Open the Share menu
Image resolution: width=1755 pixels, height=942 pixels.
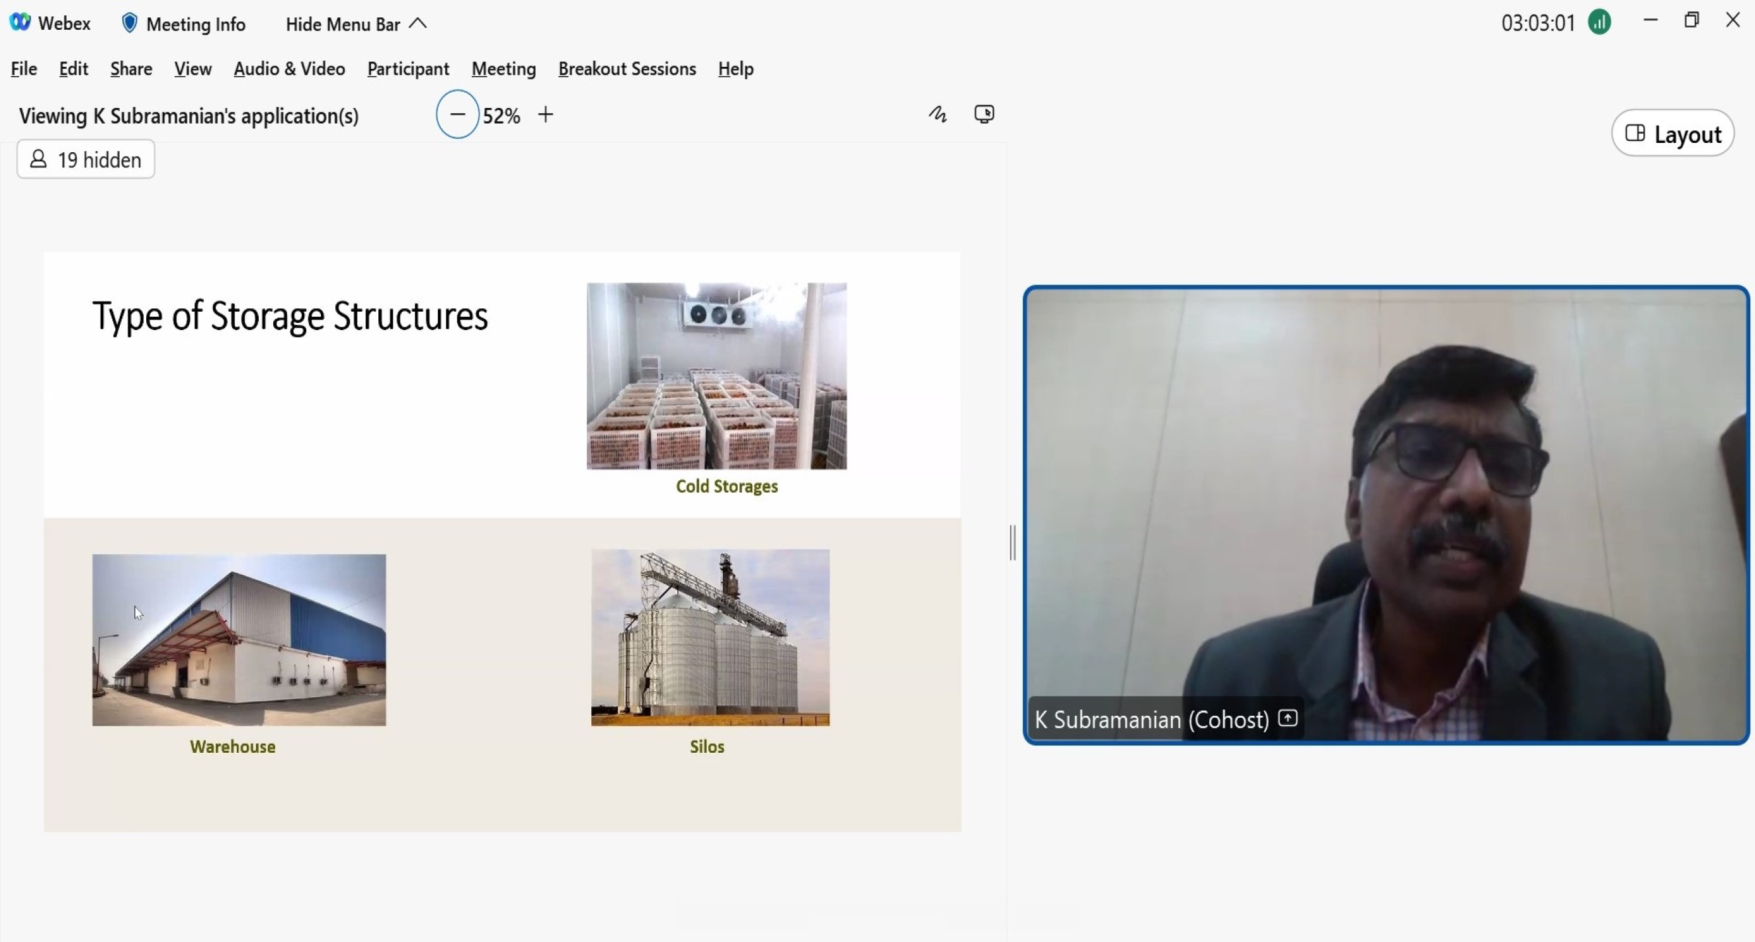[x=131, y=69]
